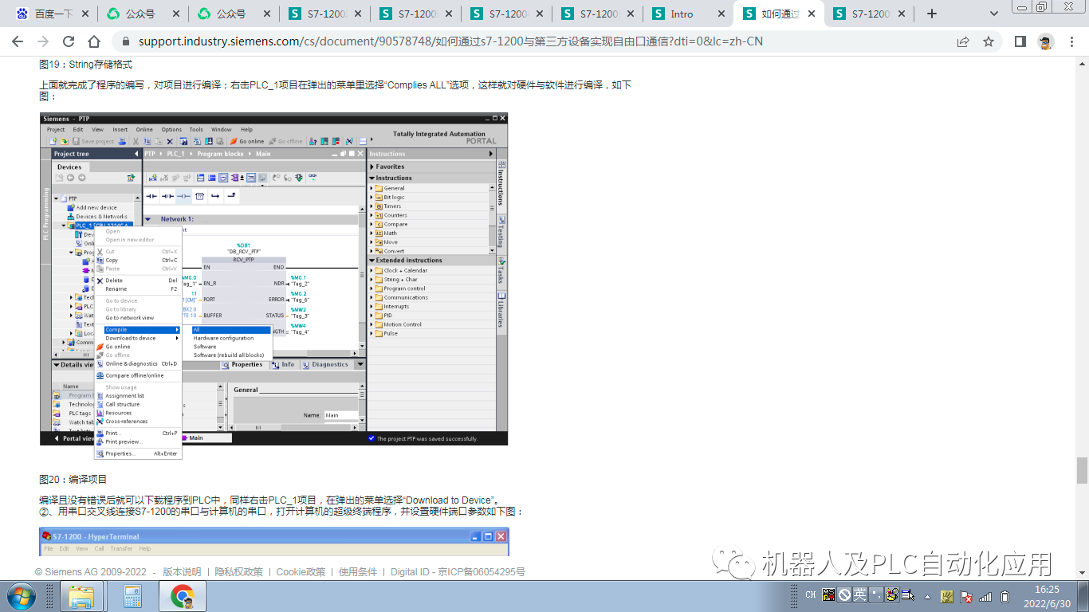Open the Chrome home page
This screenshot has height=612, width=1089.
[94, 41]
